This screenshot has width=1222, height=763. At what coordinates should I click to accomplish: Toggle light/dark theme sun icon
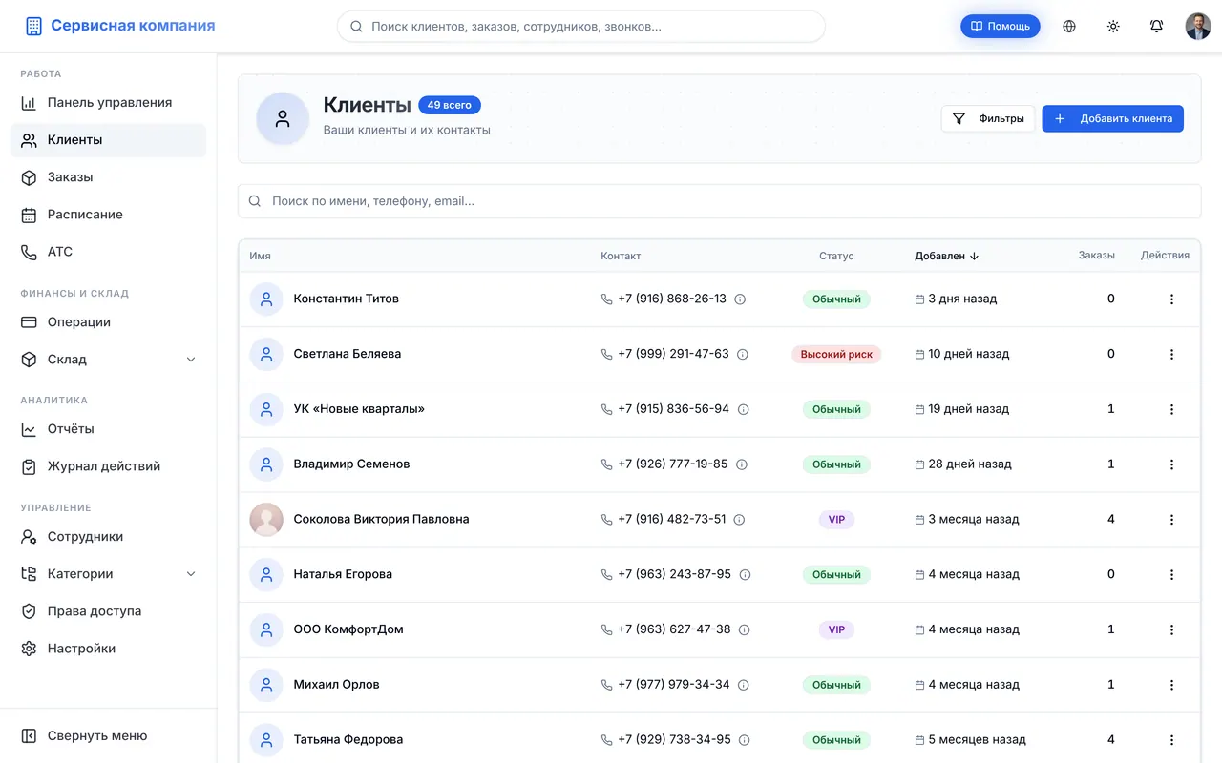[x=1113, y=27]
